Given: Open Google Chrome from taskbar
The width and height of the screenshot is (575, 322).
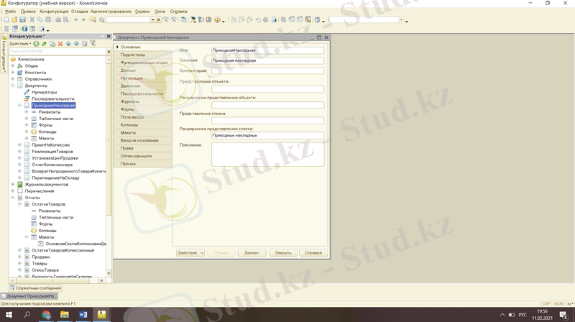Looking at the screenshot, I should [x=46, y=315].
